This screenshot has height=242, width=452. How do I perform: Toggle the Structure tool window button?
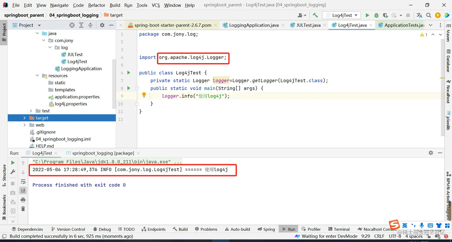point(4,175)
